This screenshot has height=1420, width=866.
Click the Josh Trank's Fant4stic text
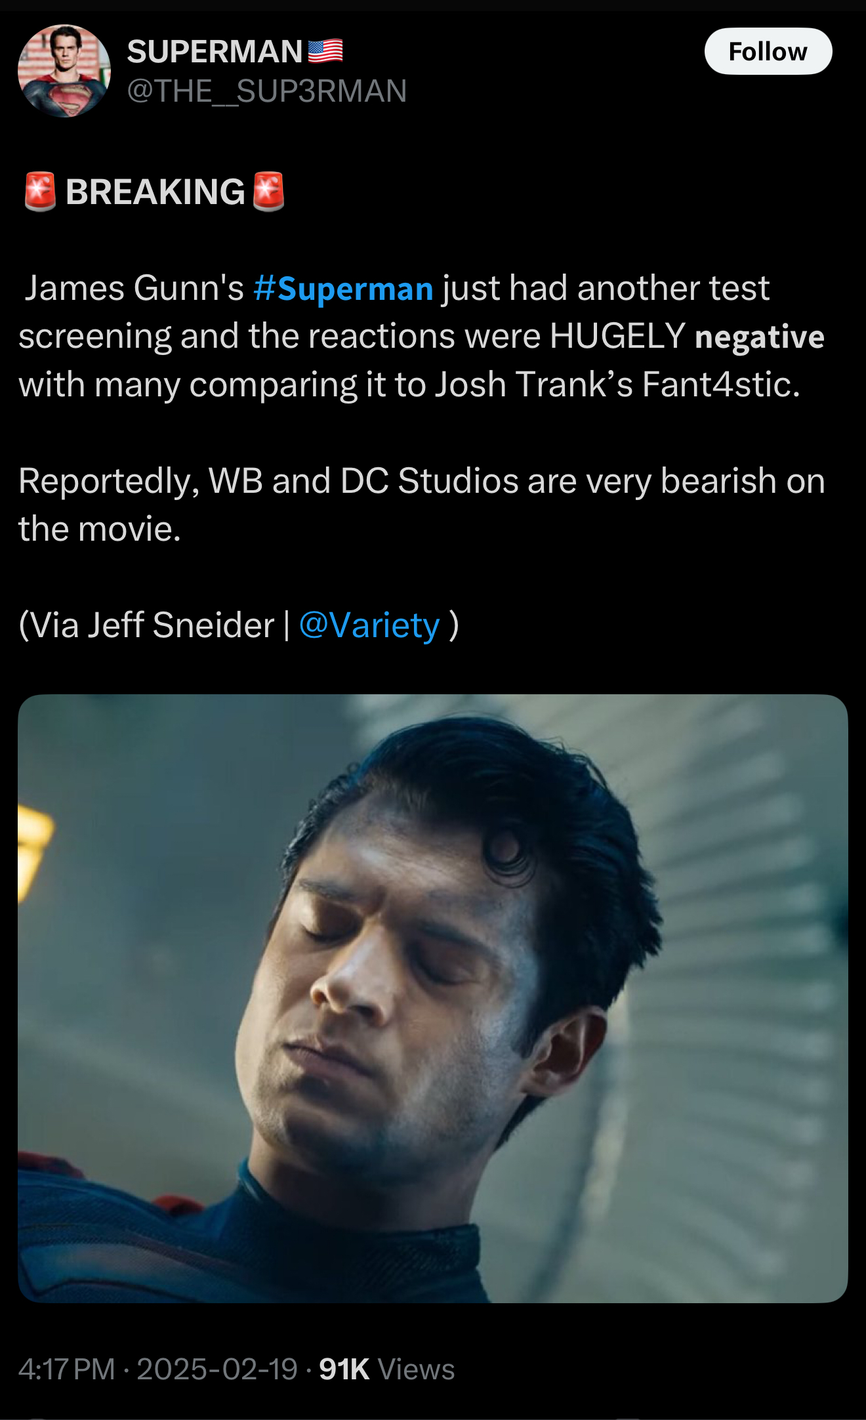click(x=618, y=385)
